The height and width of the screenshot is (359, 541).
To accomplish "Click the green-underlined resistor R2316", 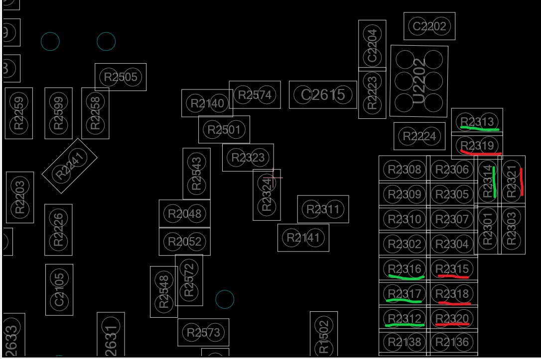I will [404, 269].
